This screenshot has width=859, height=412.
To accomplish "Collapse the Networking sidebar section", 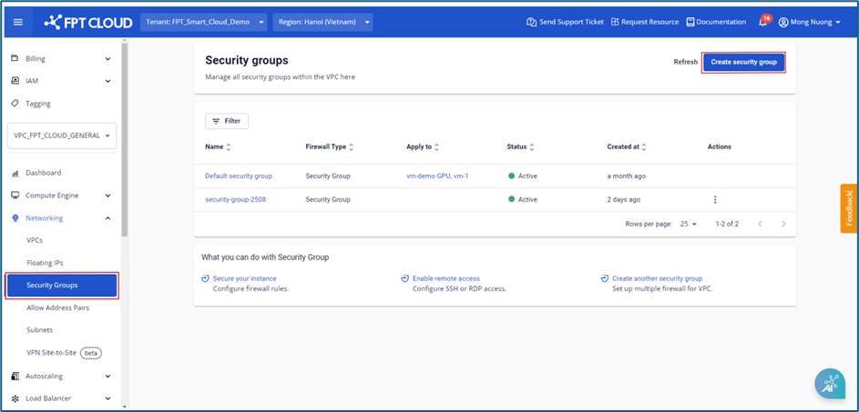I will click(62, 218).
